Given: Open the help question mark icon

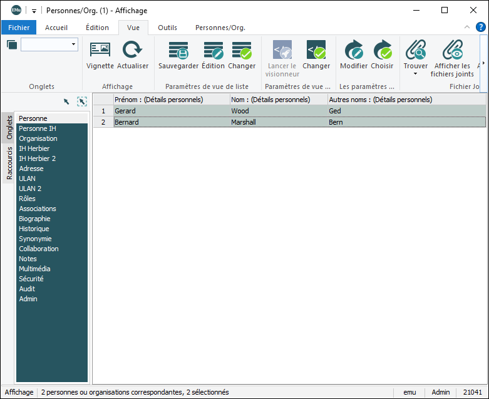Looking at the screenshot, I should point(481,27).
